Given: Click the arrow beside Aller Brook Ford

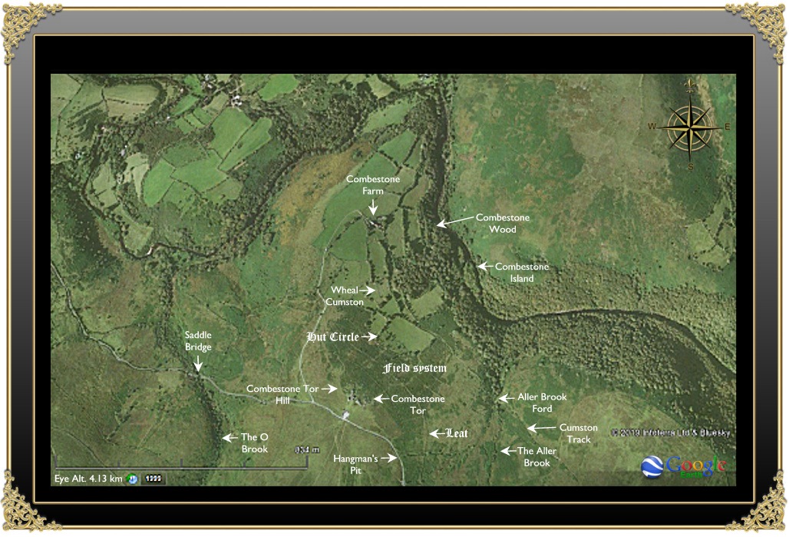Looking at the screenshot, I should (505, 398).
